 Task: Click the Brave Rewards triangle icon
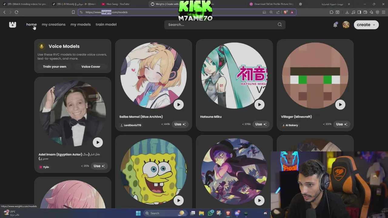(292, 12)
